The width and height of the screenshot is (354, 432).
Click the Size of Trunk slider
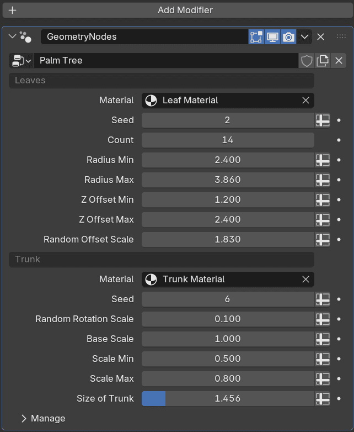point(228,398)
